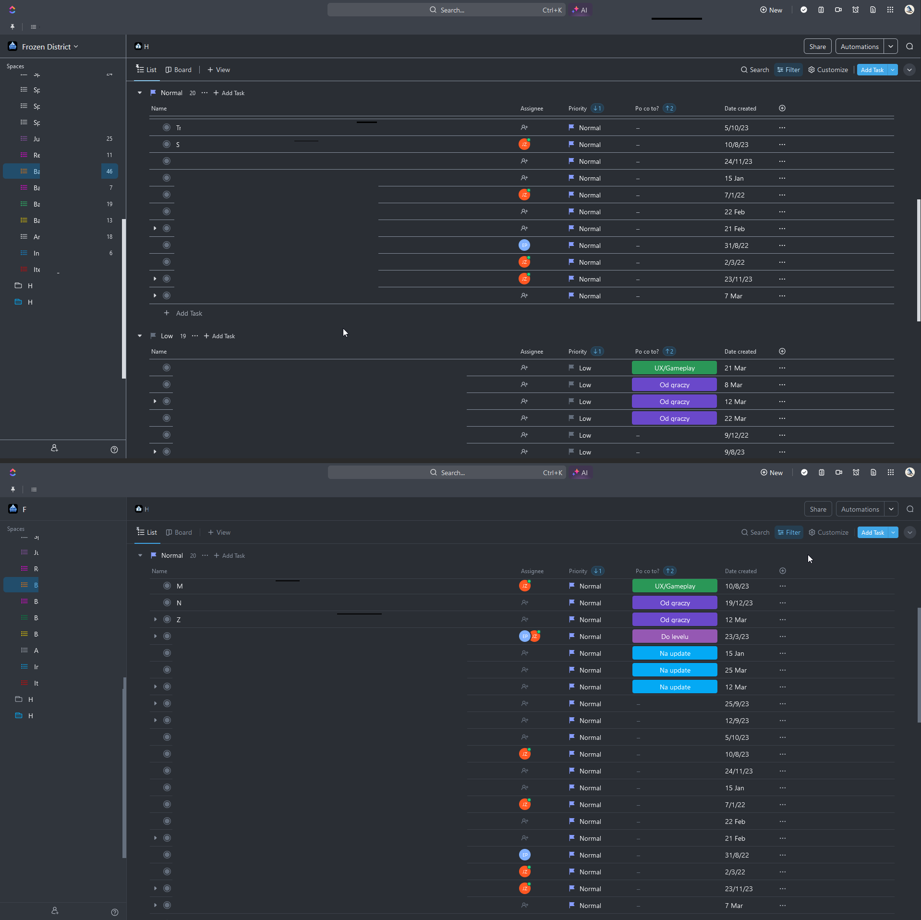Upper window: click the record clip camera icon
The width and height of the screenshot is (921, 920).
point(838,10)
